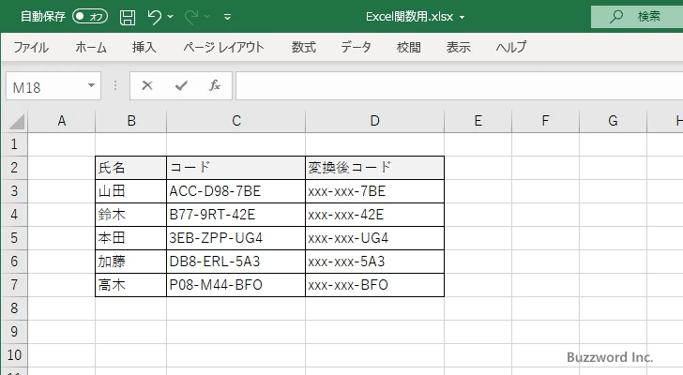Screen dimensions: 683x375
Task: Open the ファイル tab
Action: click(x=31, y=47)
